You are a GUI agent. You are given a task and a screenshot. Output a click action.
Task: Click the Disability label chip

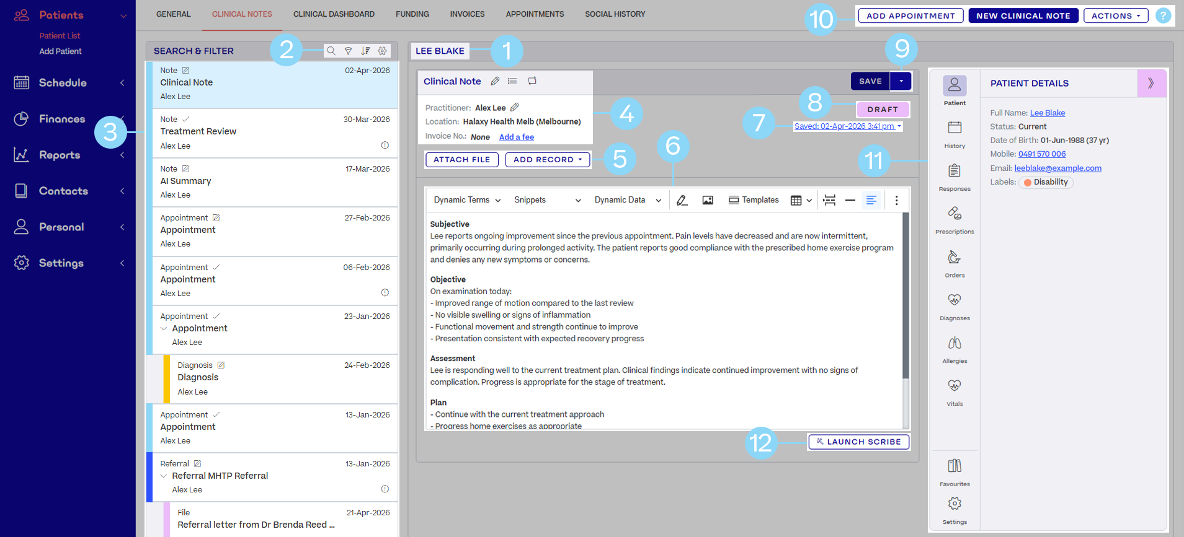pos(1046,182)
